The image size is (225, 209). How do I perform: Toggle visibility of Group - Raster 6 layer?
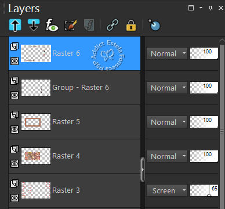(x=14, y=95)
